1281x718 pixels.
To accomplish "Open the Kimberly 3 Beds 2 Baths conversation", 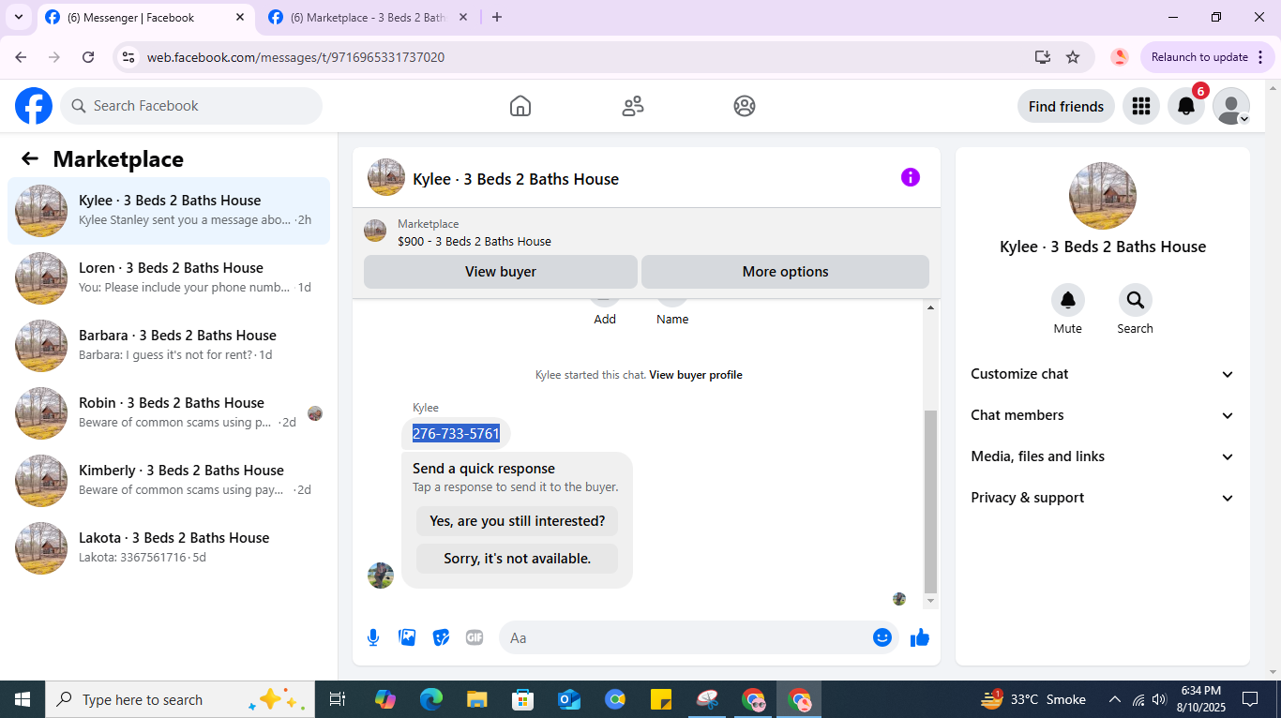I will coord(169,481).
